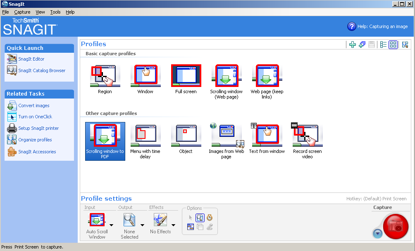Image resolution: width=415 pixels, height=251 pixels.
Task: Select the Window capture profile
Action: [145, 79]
